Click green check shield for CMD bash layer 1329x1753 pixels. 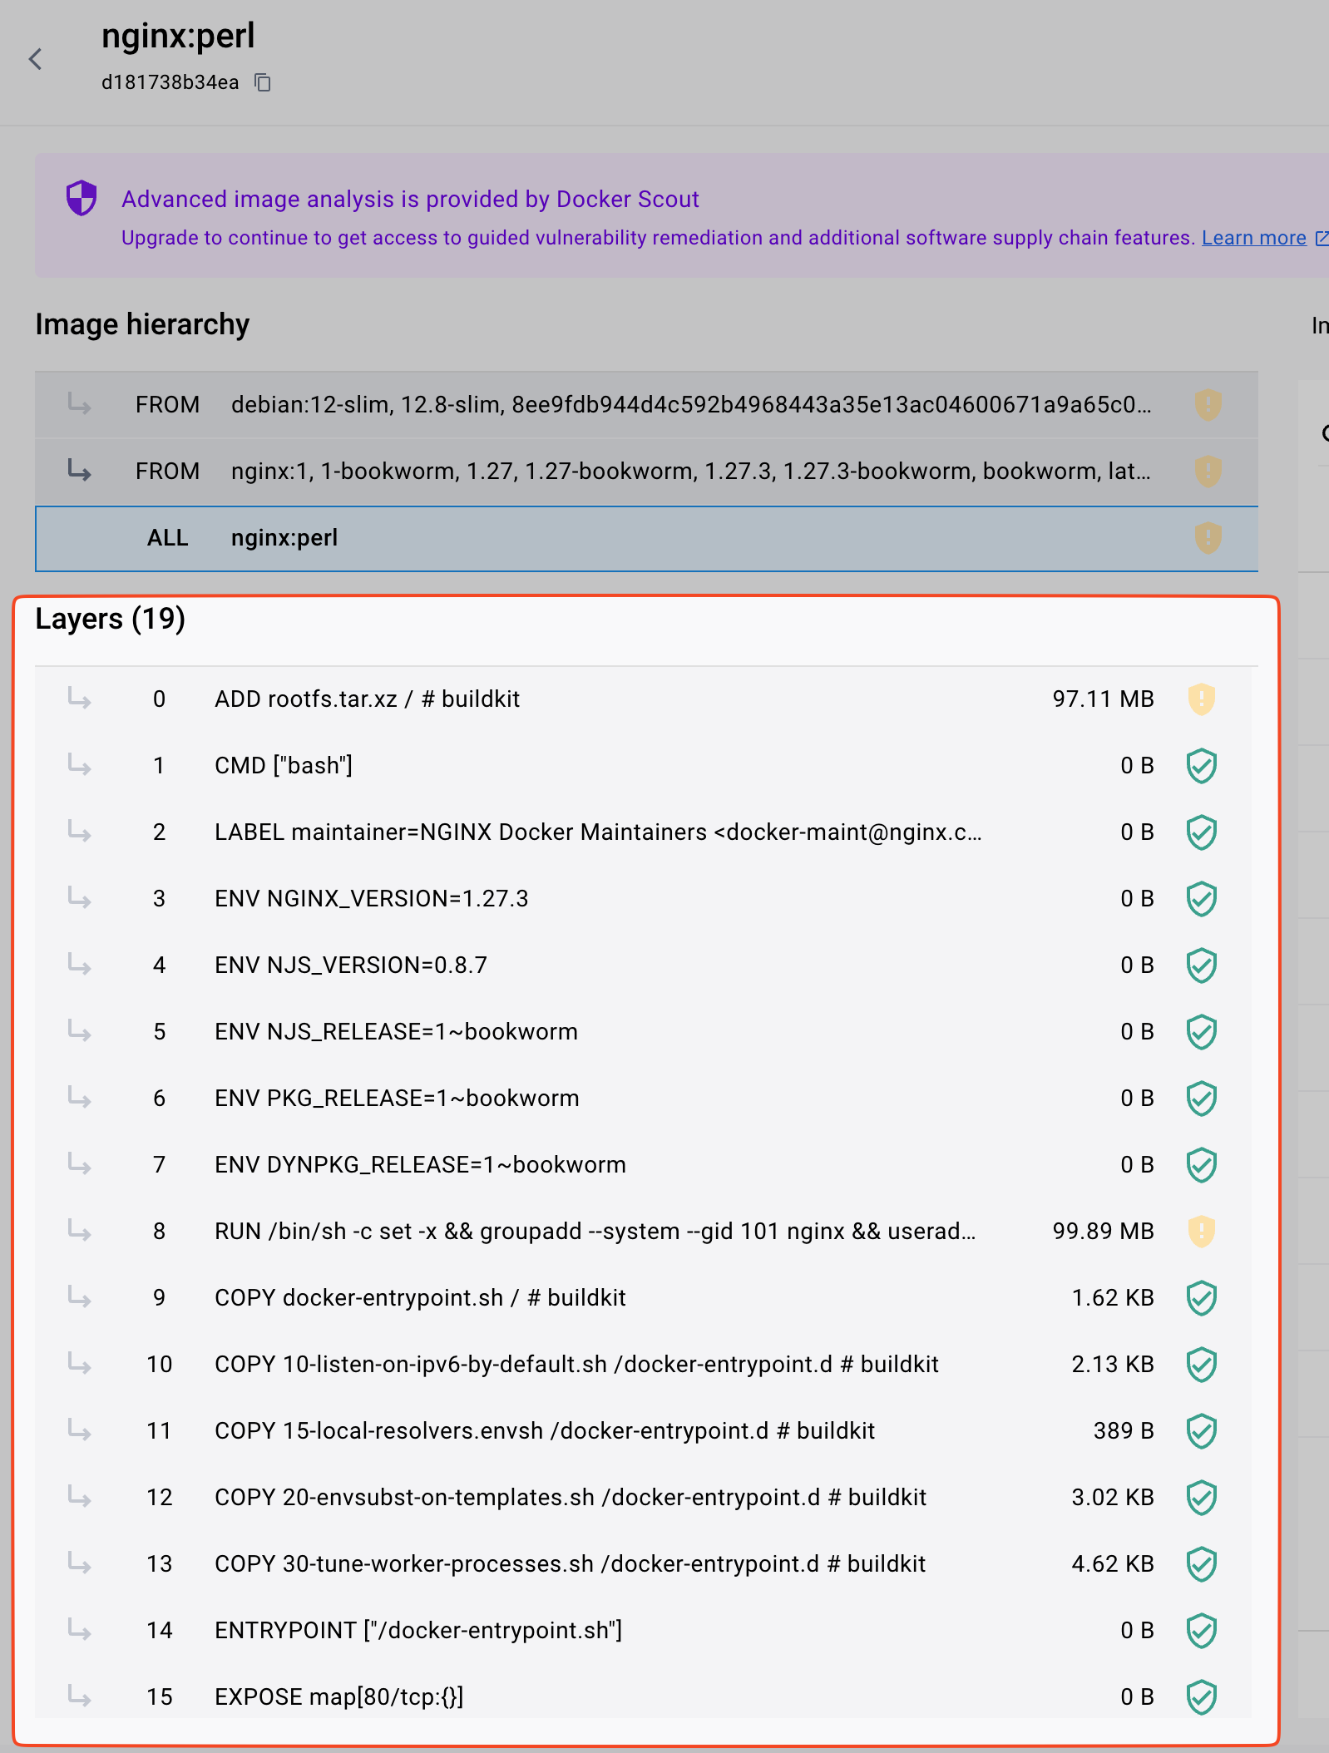point(1201,765)
